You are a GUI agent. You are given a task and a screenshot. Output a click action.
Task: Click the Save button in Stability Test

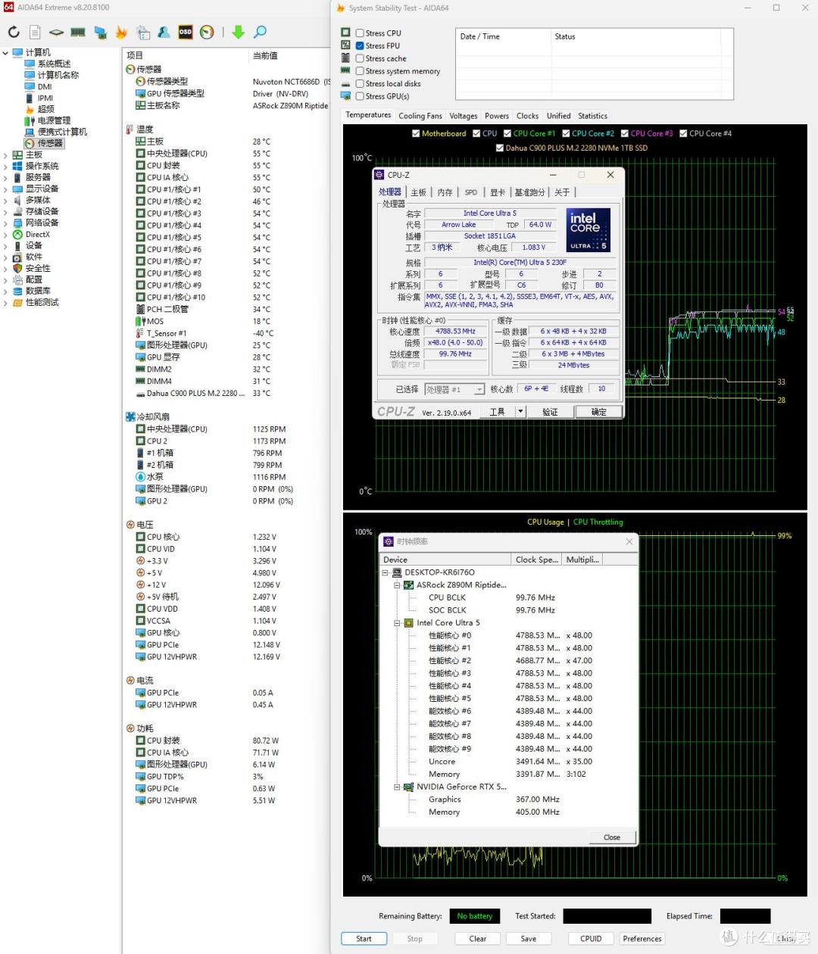click(x=529, y=938)
